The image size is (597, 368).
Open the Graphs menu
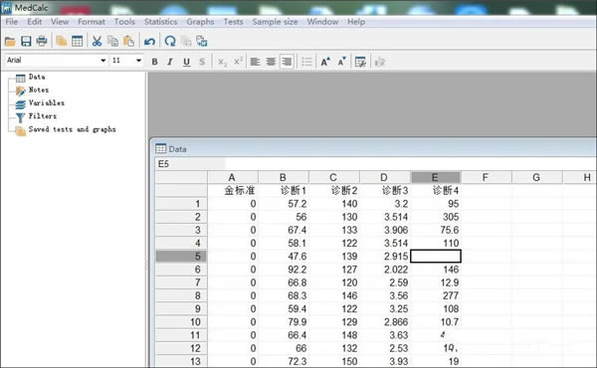click(x=200, y=22)
